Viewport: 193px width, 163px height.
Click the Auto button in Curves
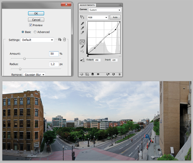(x=115, y=17)
